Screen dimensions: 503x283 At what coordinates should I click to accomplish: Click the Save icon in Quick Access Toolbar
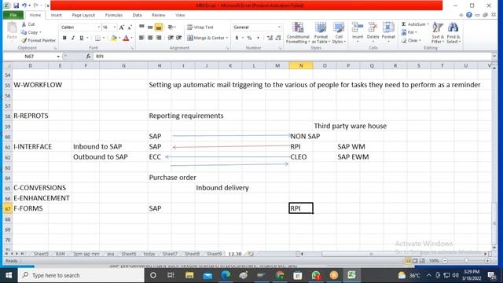click(16, 6)
